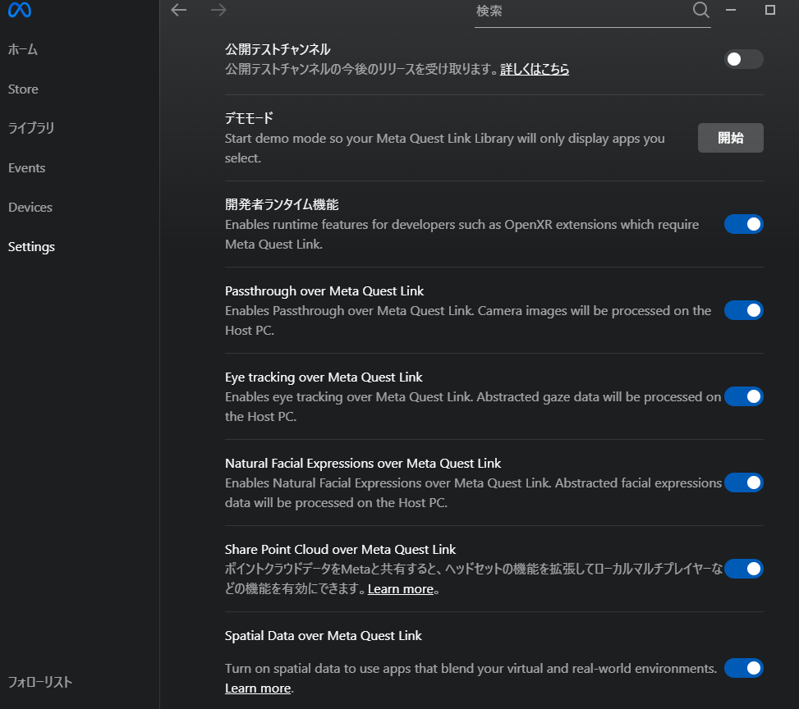
Task: Maximize the Meta Quest Link window
Action: click(770, 10)
